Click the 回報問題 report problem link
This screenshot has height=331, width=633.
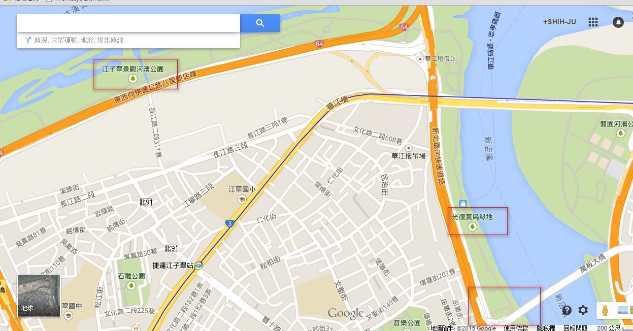pos(575,328)
